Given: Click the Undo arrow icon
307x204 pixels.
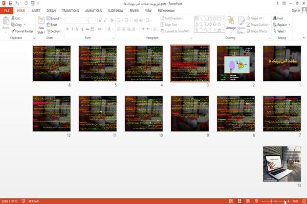Looking at the screenshot, I should coord(17,3).
